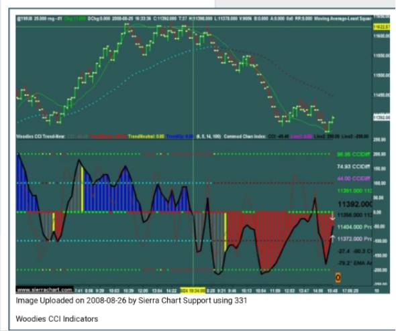This screenshot has height=331, width=396.
Task: Click the purple 44.00 CCIDiff label
Action: 354,178
